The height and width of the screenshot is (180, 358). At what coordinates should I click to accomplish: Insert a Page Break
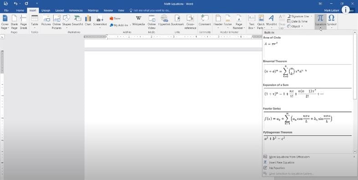[x=24, y=22]
